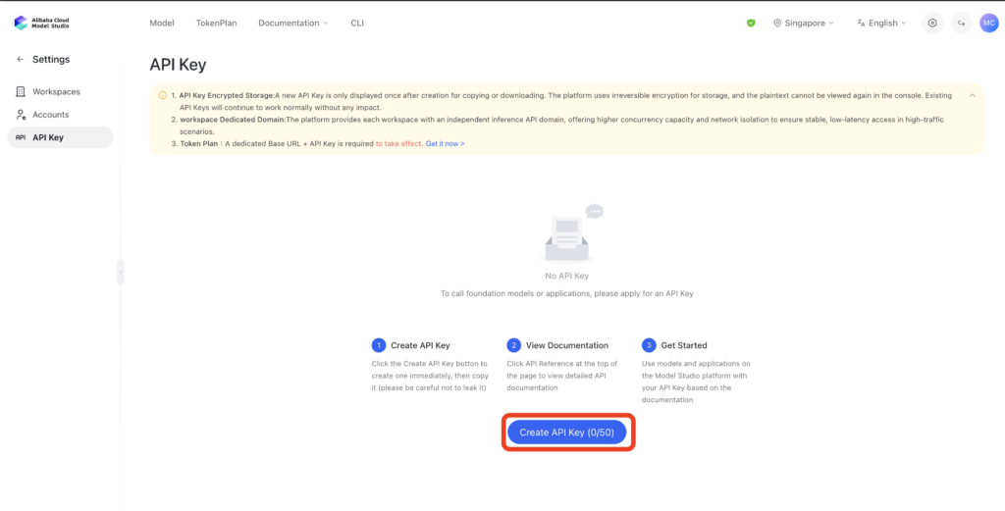The height and width of the screenshot is (511, 1005).
Task: Open the Model menu item
Action: (x=162, y=24)
